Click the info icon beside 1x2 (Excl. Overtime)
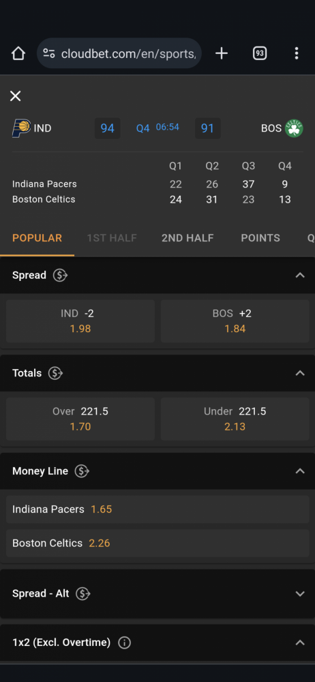Viewport: 315px width, 682px height. pos(125,642)
